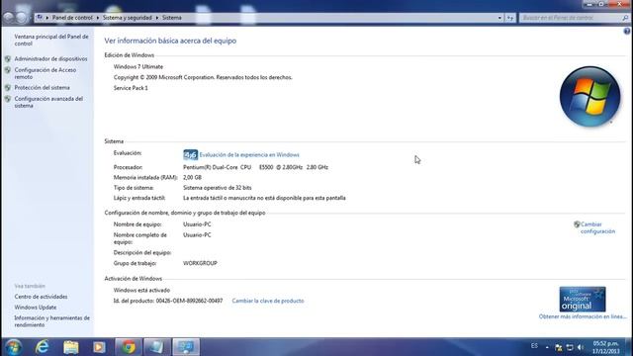
Task: Launch Internet Explorer from taskbar
Action: [42, 347]
